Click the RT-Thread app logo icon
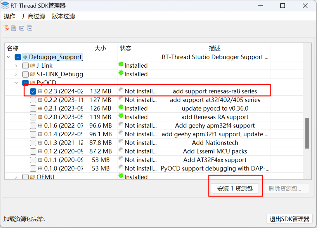 [5, 5]
